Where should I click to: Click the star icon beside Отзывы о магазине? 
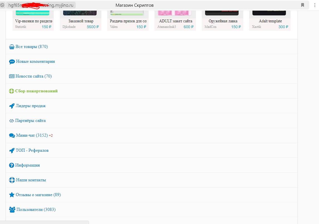coord(12,195)
